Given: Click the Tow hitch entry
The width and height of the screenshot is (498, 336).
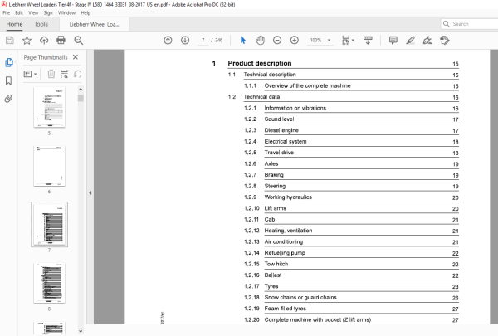Looking at the screenshot, I should pyautogui.click(x=276, y=264).
